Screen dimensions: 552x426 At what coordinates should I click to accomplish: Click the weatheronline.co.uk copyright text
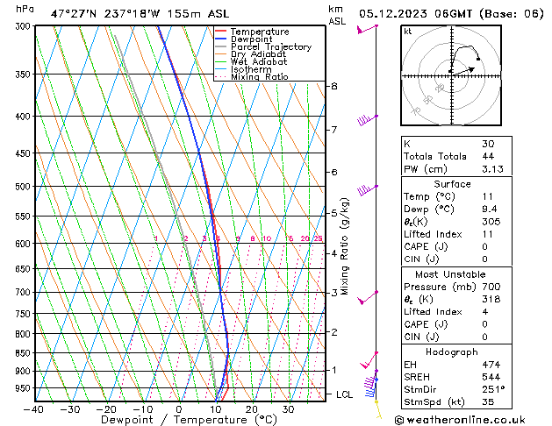pos(460,420)
